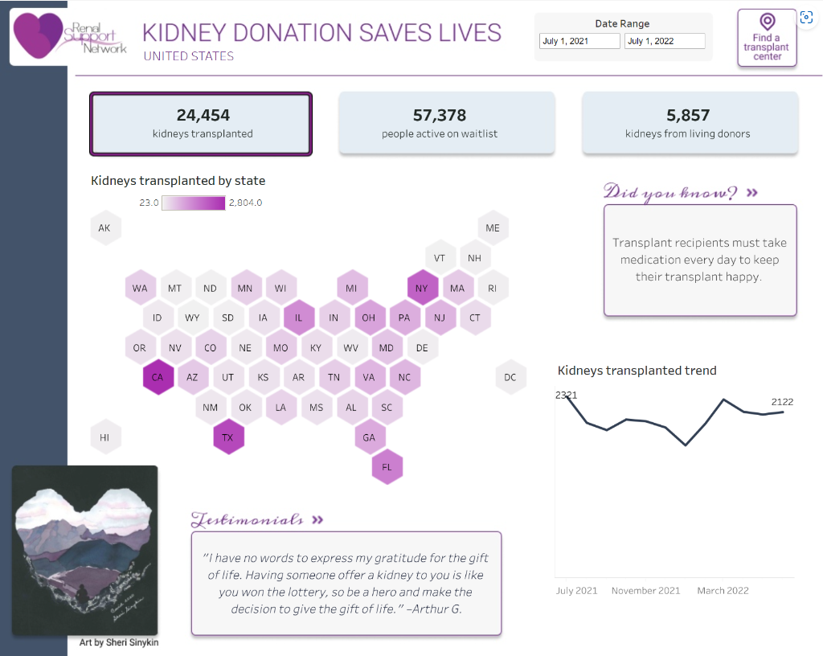Select the end date field showing July 1, 2022

(x=665, y=40)
